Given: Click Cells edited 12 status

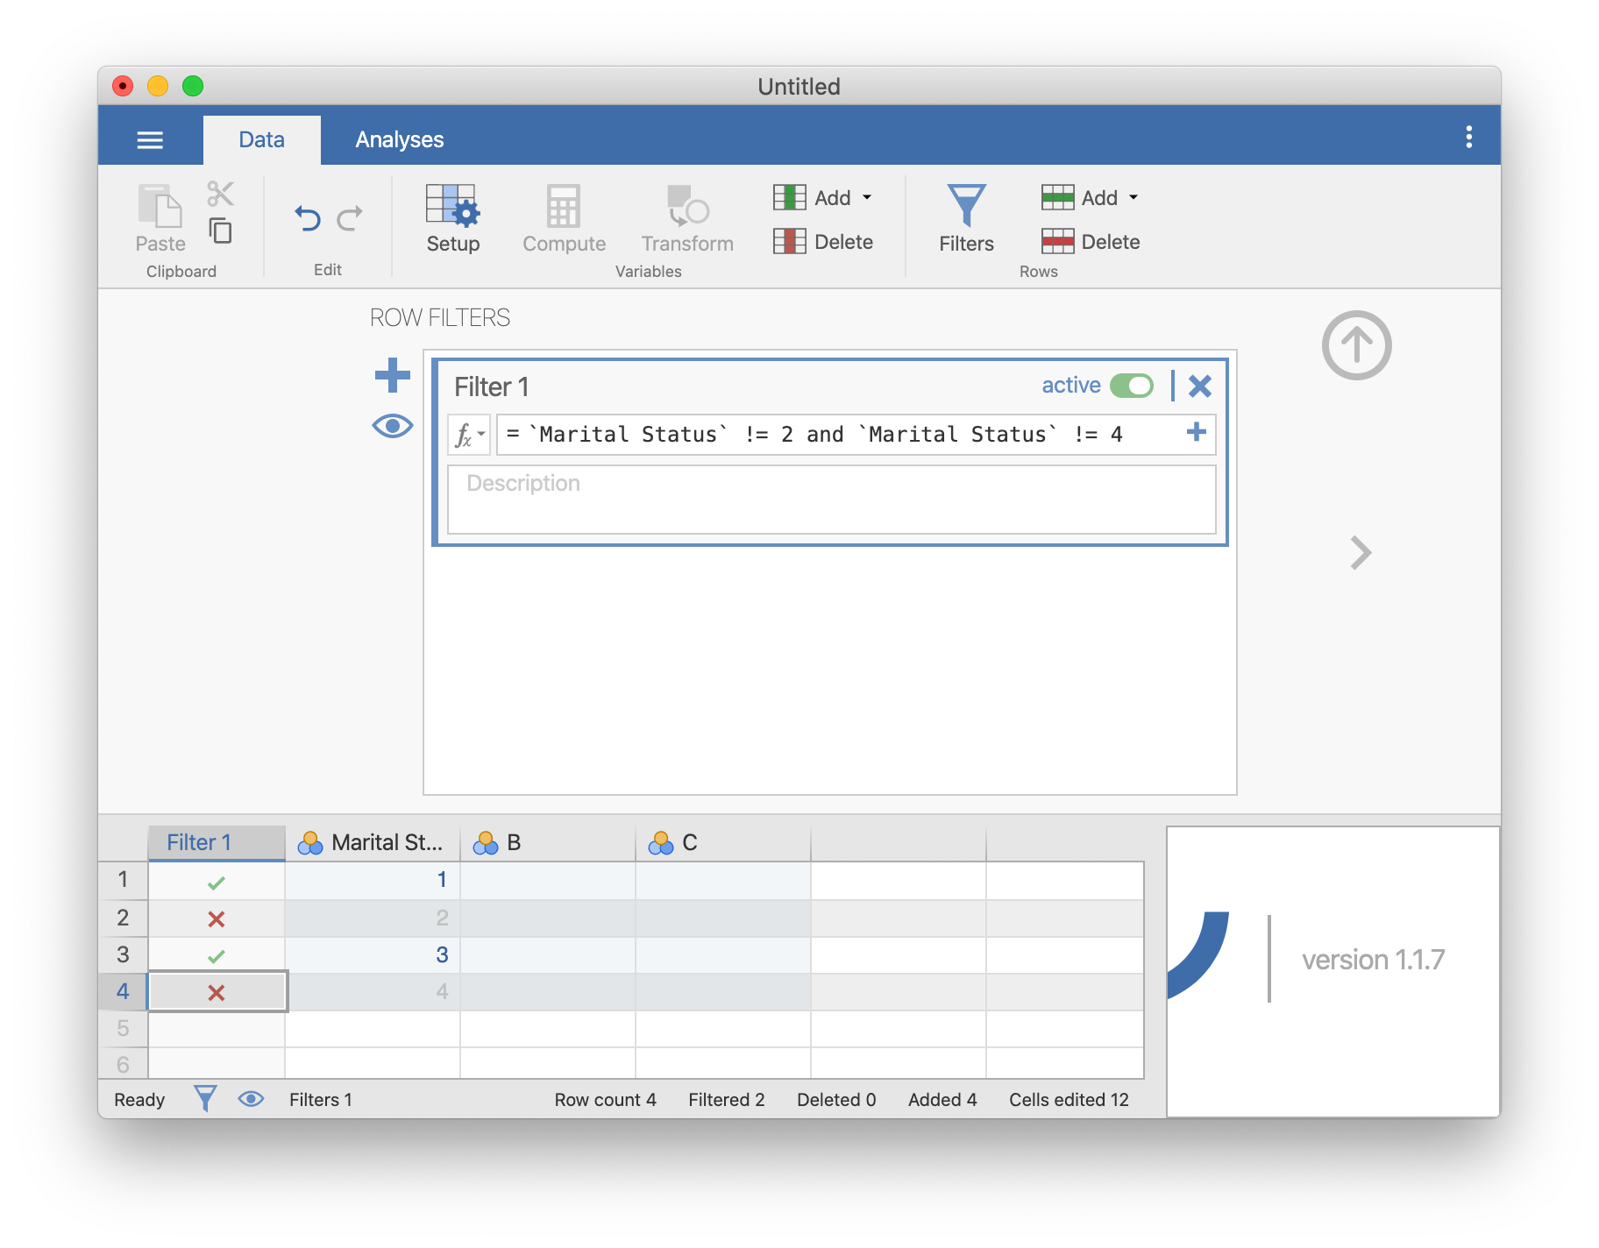Looking at the screenshot, I should point(1069,1100).
